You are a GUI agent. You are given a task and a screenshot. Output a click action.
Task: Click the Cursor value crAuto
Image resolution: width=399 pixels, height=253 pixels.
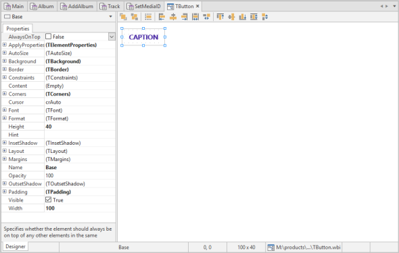point(80,102)
